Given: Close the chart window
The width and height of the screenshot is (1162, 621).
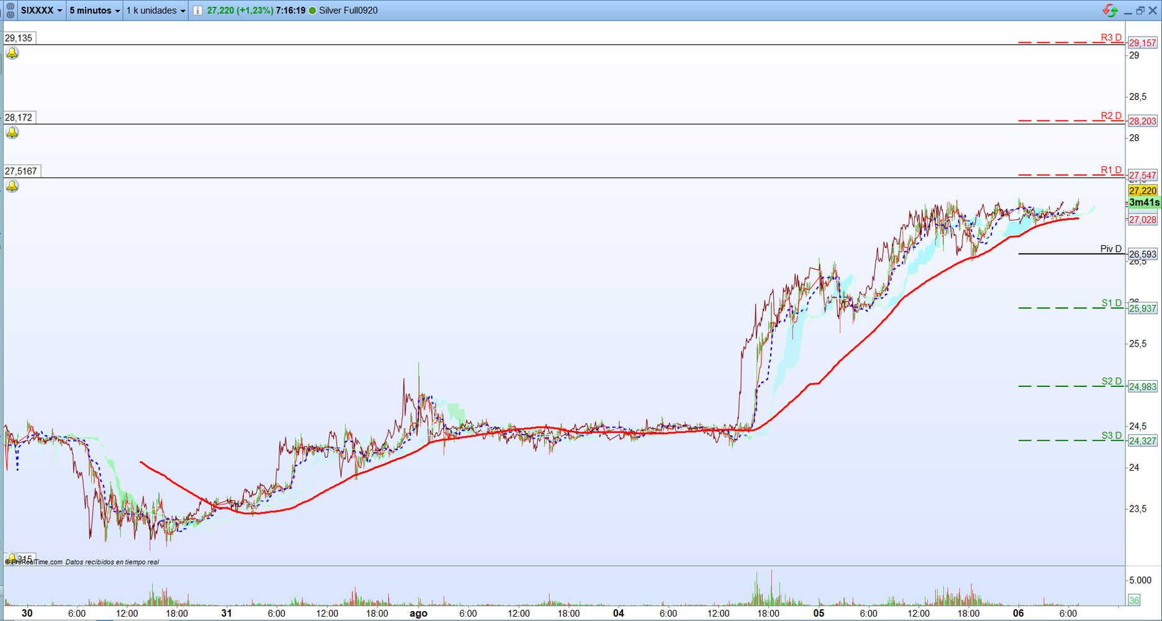Looking at the screenshot, I should [1153, 11].
